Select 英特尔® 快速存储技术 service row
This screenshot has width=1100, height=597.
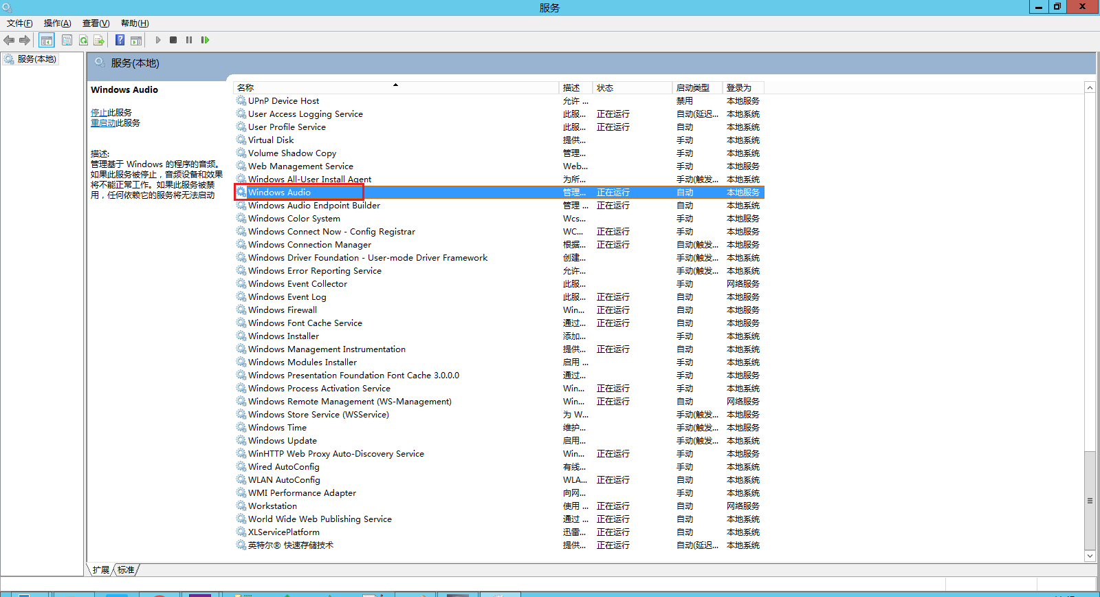[x=499, y=545]
